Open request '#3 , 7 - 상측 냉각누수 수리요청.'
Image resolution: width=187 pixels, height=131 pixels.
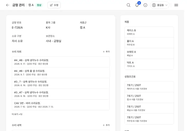(x=61, y=83)
